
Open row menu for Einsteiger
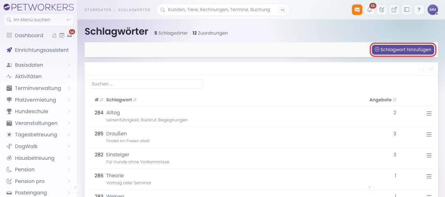pyautogui.click(x=429, y=155)
